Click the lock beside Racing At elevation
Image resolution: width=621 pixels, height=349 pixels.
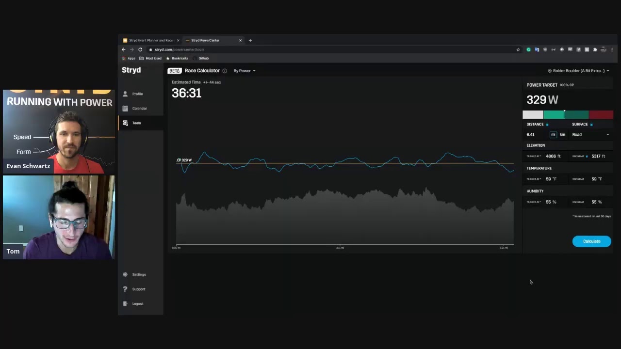(587, 156)
